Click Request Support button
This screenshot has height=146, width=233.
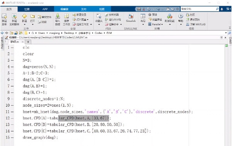click(193, 20)
